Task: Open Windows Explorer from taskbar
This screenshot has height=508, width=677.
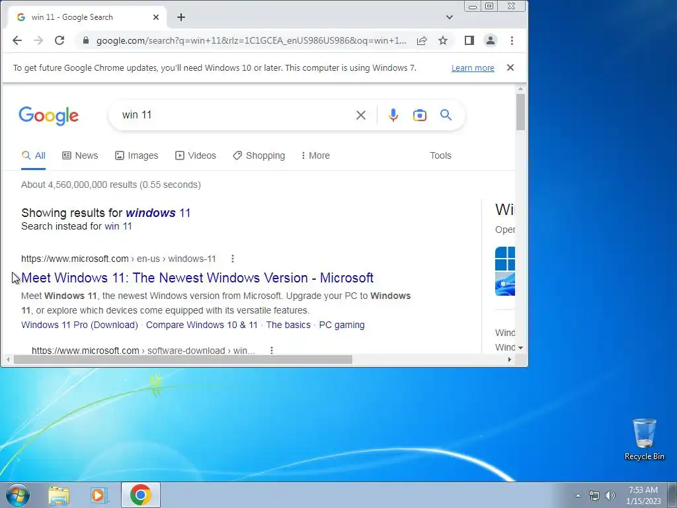Action: (x=59, y=495)
